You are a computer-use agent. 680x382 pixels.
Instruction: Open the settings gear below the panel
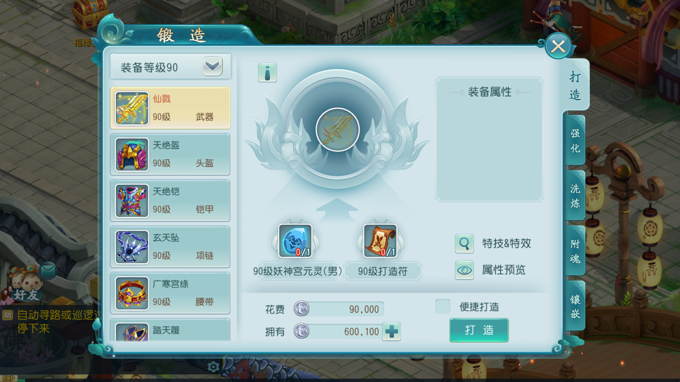point(213,366)
